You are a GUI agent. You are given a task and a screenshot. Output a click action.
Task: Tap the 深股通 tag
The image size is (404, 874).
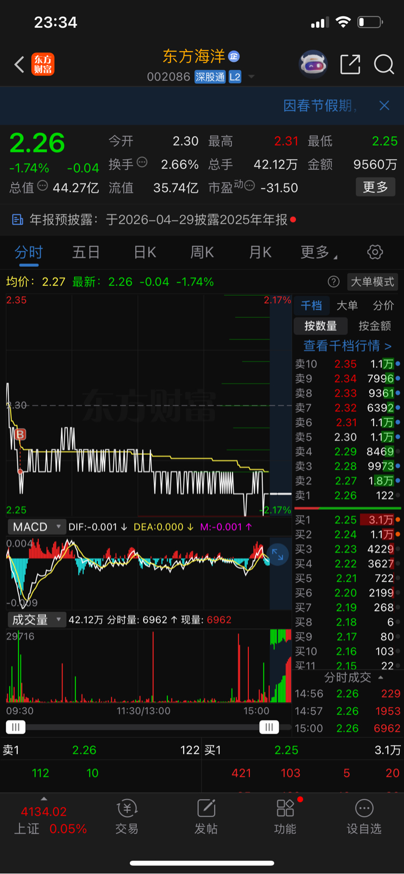point(210,77)
